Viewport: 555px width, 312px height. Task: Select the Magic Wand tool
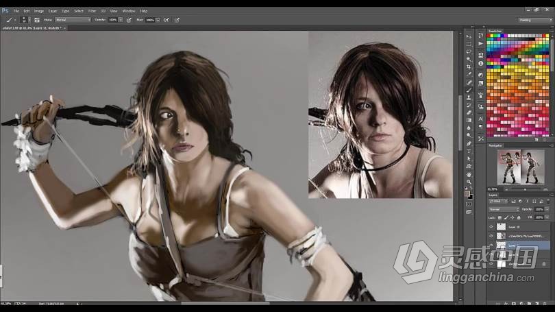(469, 59)
